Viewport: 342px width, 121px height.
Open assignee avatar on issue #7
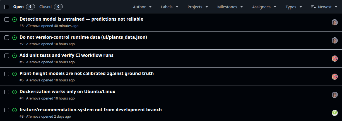point(335,40)
